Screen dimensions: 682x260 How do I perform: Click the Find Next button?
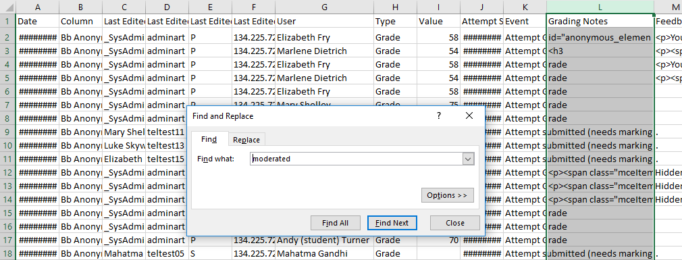[392, 223]
